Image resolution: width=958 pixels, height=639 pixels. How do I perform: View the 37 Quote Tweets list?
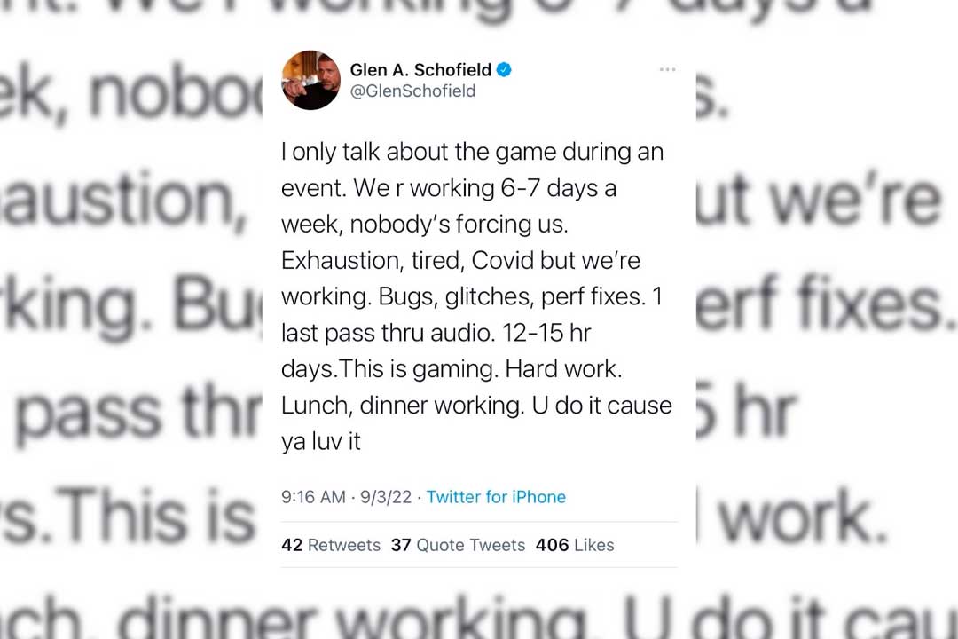point(458,545)
